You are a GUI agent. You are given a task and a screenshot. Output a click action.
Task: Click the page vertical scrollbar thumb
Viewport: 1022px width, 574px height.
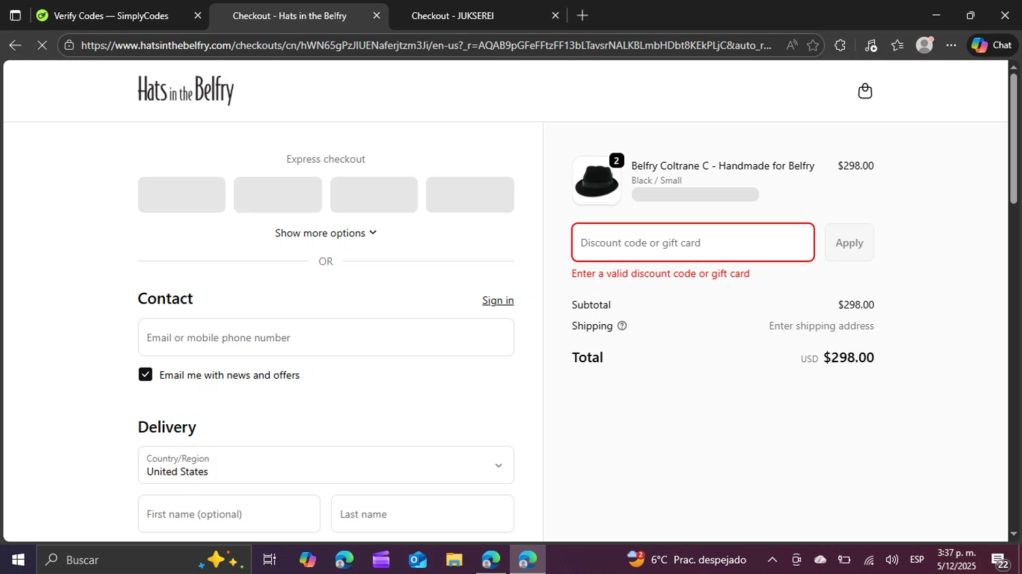click(x=1013, y=138)
